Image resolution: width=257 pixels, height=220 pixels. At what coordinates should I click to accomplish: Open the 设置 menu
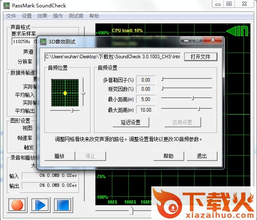tap(27, 16)
